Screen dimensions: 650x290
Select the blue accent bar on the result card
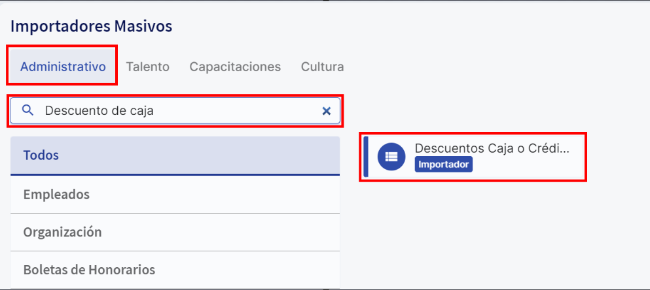pos(366,156)
